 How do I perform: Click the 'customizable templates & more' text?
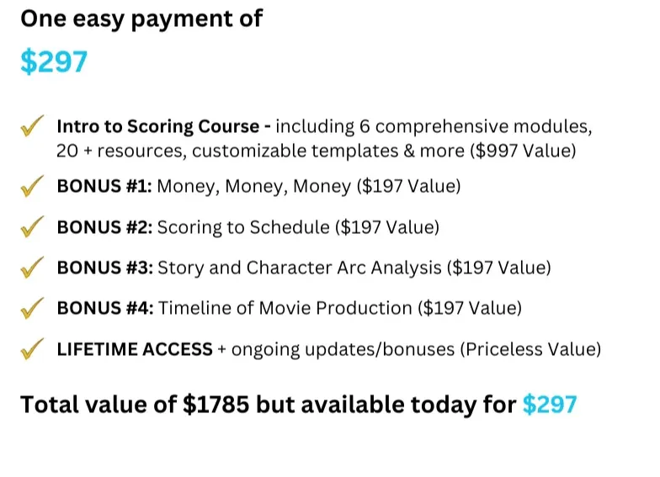[x=328, y=151]
